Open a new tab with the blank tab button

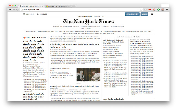pyautogui.click(x=73, y=6)
